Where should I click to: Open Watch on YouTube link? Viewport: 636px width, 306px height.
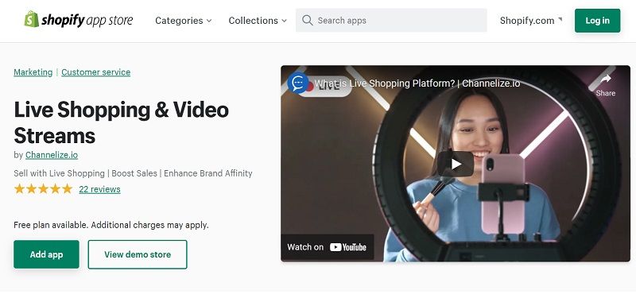[x=327, y=247]
